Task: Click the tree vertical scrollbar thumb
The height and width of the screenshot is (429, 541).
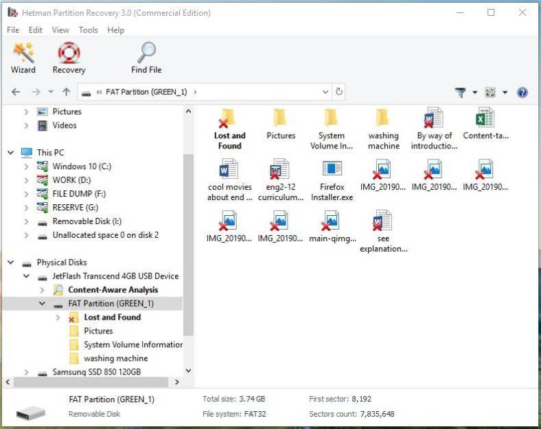Action: pyautogui.click(x=188, y=245)
